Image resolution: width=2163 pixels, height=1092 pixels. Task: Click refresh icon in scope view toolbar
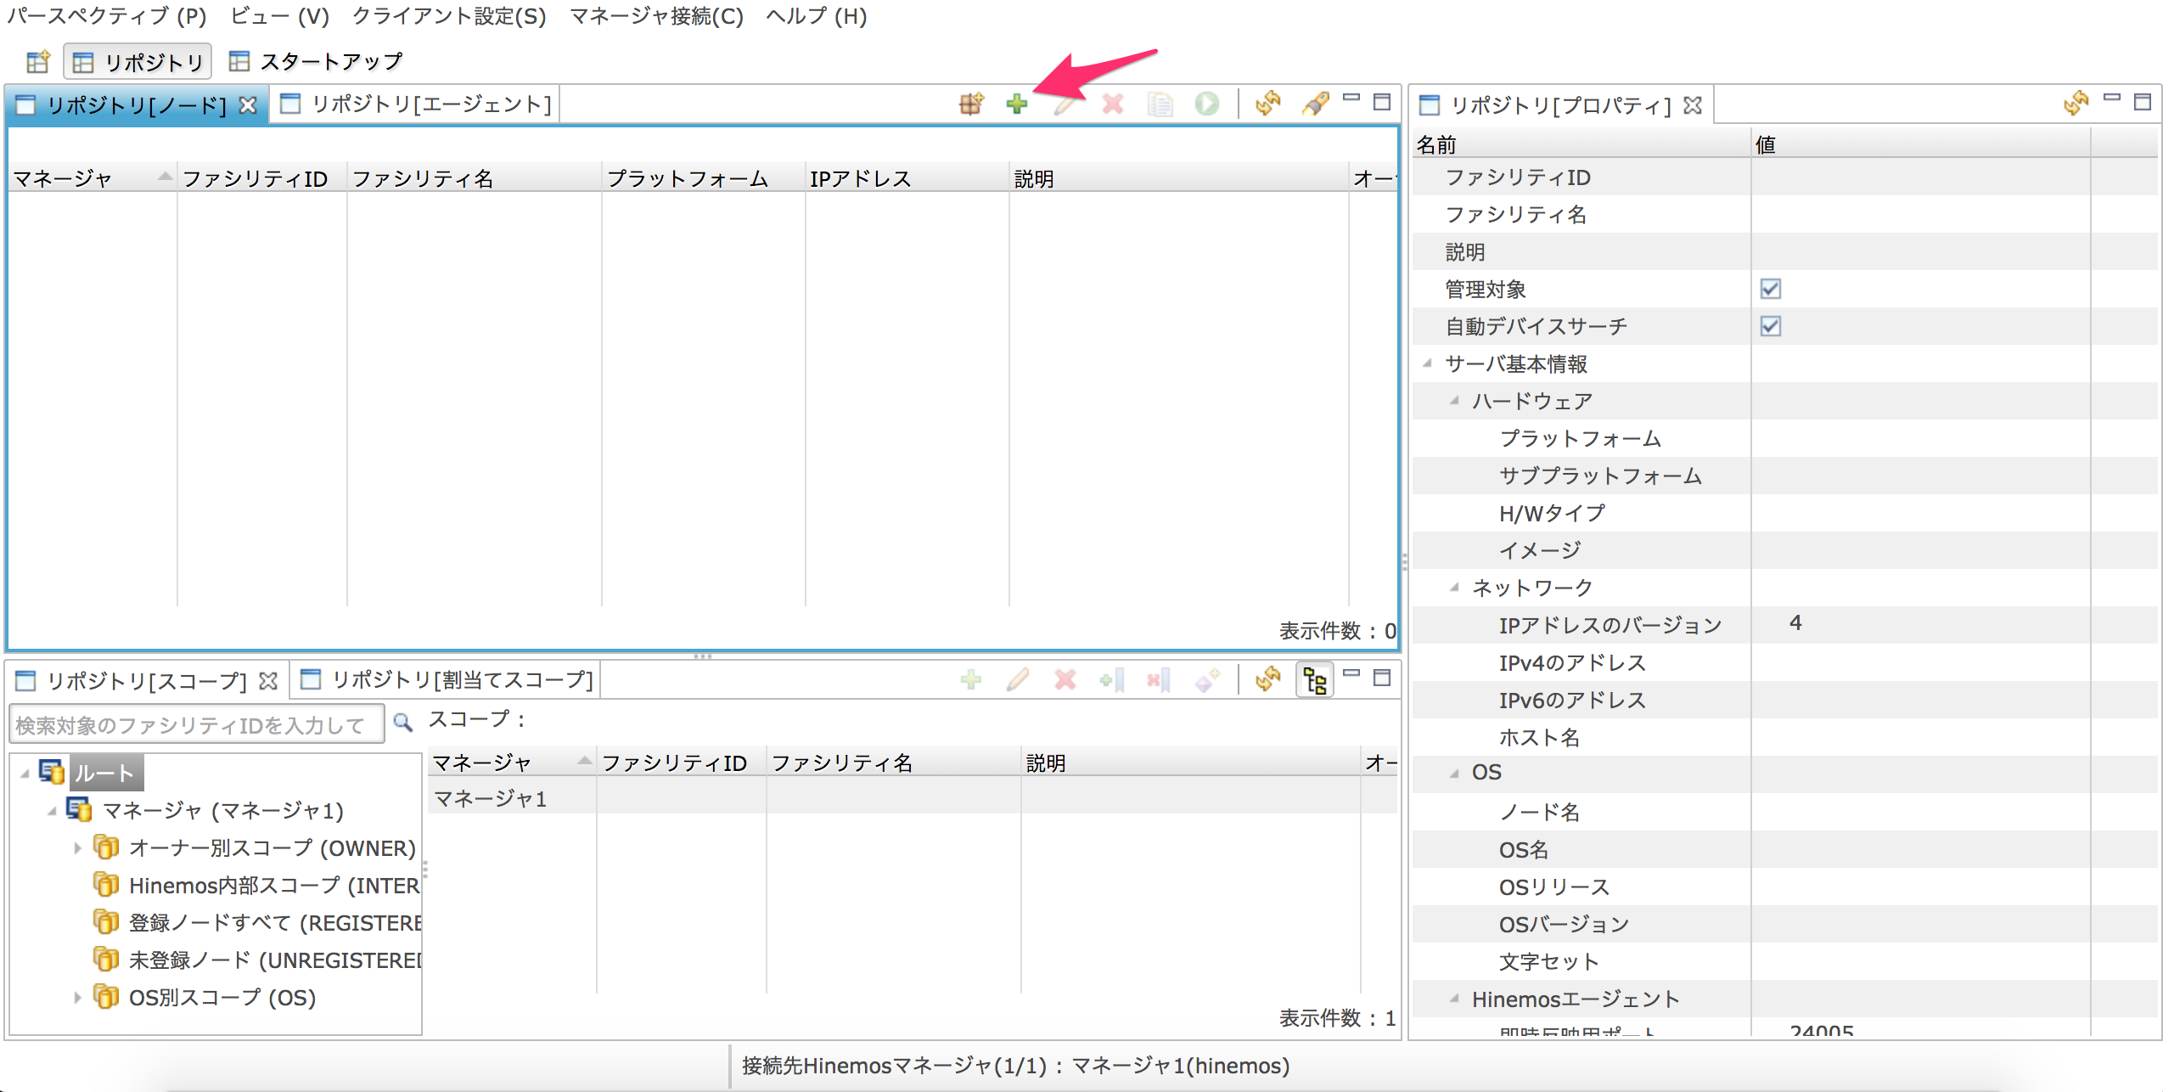[1267, 679]
